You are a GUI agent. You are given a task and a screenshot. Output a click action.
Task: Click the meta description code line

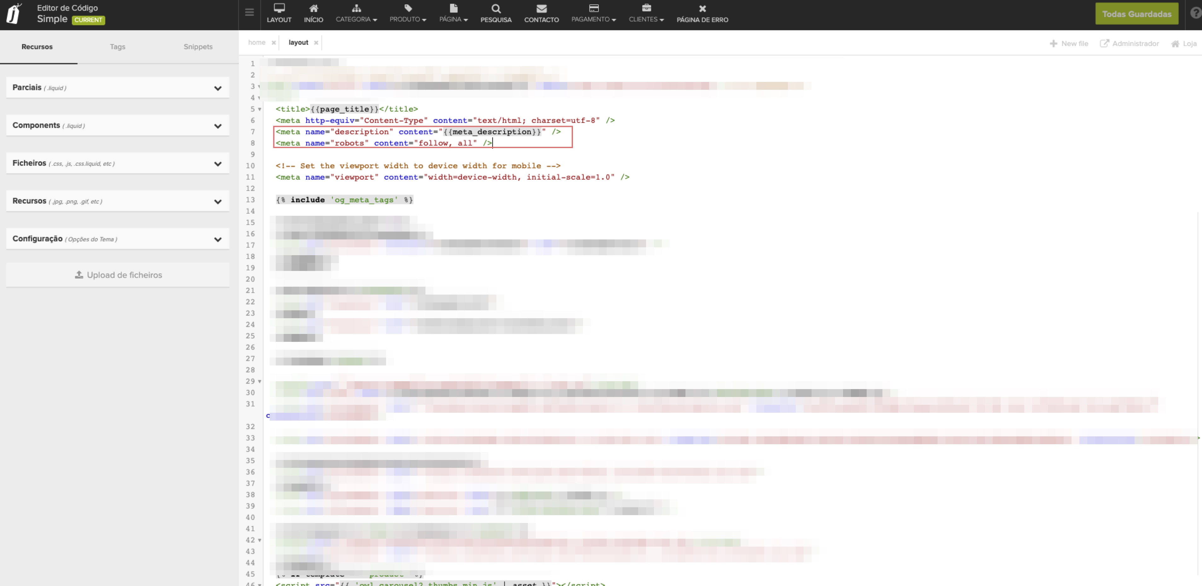(418, 132)
